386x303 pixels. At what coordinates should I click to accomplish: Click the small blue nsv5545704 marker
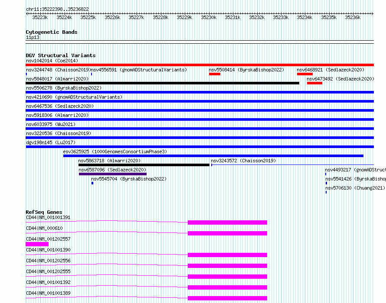pos(92,183)
